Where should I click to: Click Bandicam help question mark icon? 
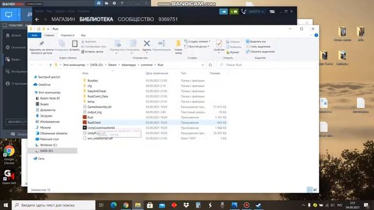click(122, 3)
